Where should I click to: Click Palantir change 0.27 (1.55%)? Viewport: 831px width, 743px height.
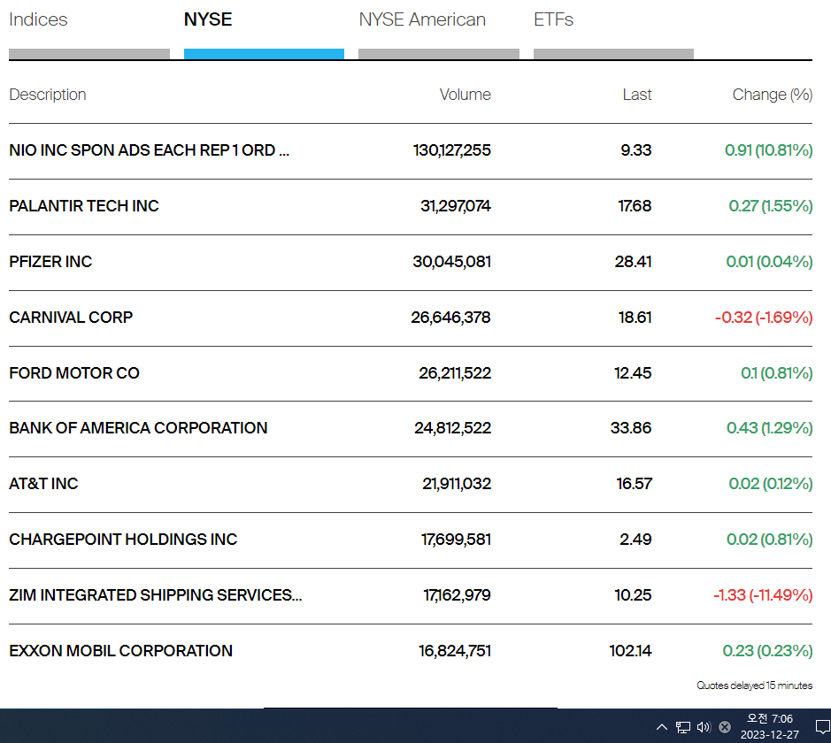pos(771,206)
